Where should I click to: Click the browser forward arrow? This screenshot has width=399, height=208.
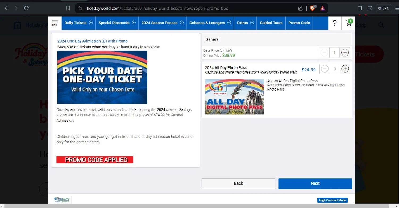16,8
